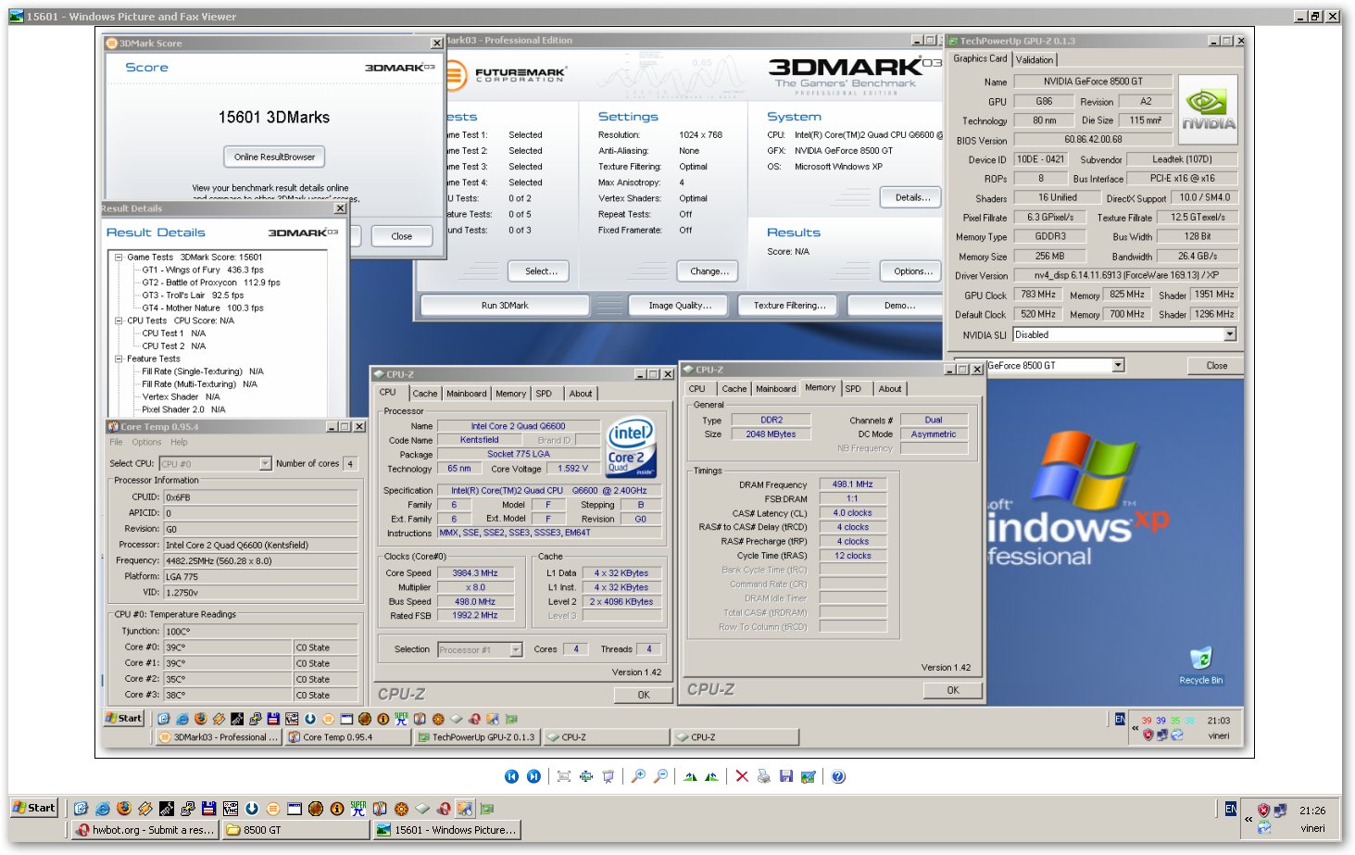Launch Opera from outer quick launch icons
This screenshot has width=1355, height=855.
click(x=444, y=809)
